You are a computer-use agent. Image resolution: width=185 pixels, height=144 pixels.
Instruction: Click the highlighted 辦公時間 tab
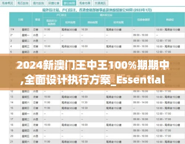pos(69,3)
